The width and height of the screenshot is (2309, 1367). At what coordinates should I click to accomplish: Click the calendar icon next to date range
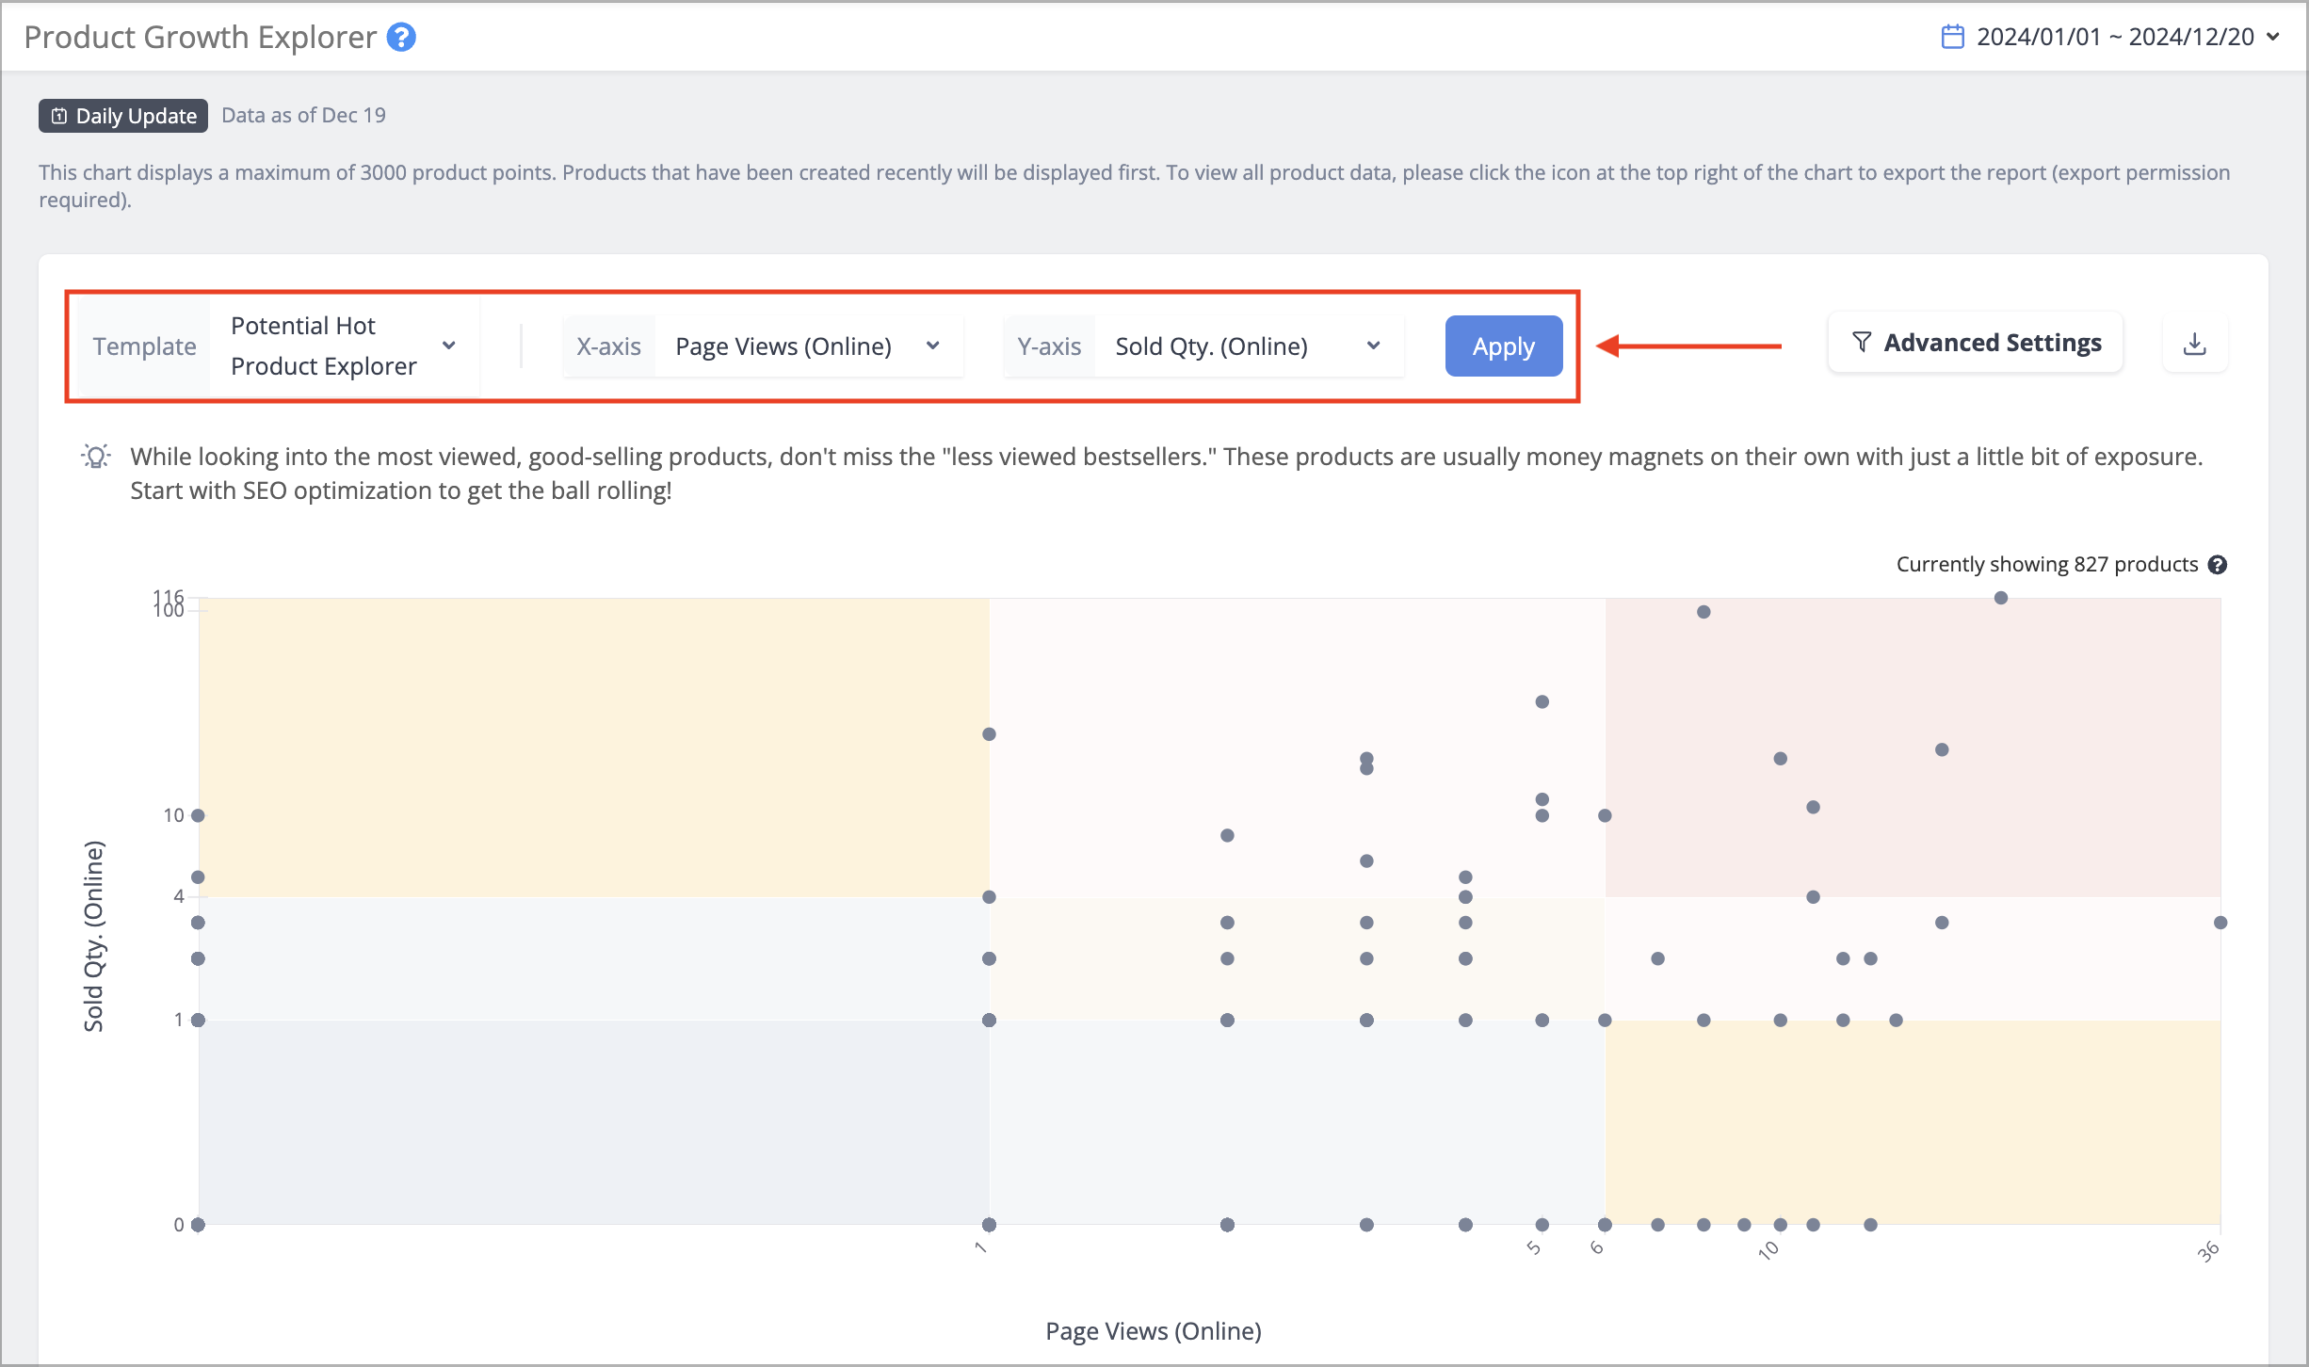[1952, 37]
